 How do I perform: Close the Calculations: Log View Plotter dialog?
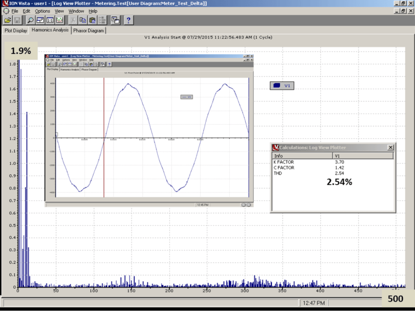[390, 147]
